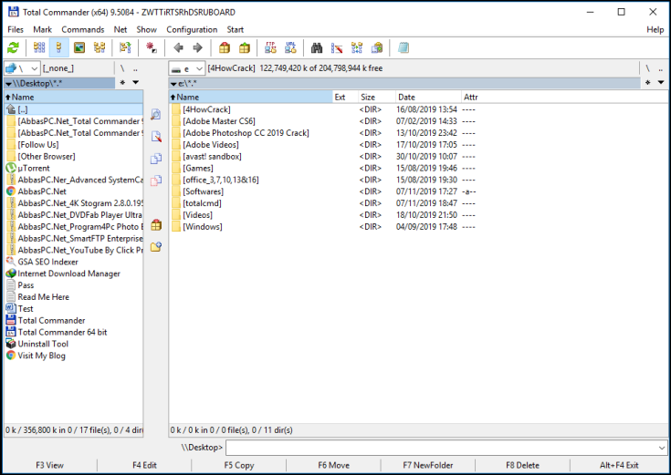Screen dimensions: 671x475
Task: Open the FTP connect toolbar icon
Action: [x=270, y=47]
